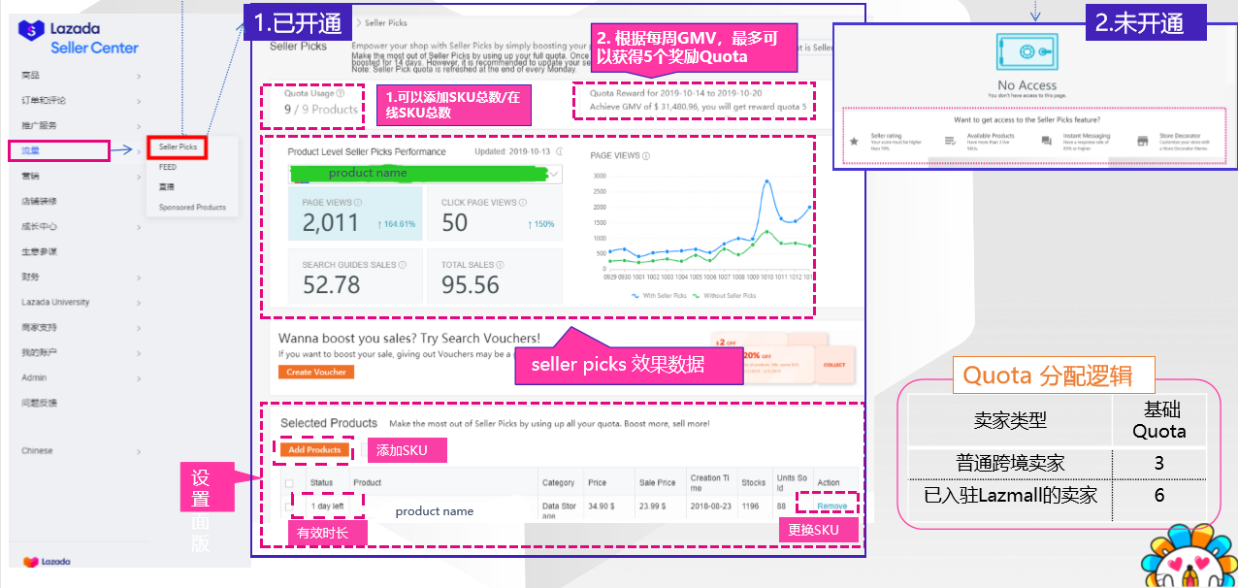
Task: Click the Available Products list icon
Action: pyautogui.click(x=949, y=141)
